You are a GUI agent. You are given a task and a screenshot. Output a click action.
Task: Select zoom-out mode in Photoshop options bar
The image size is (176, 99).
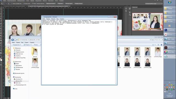pyautogui.click(x=9, y=4)
